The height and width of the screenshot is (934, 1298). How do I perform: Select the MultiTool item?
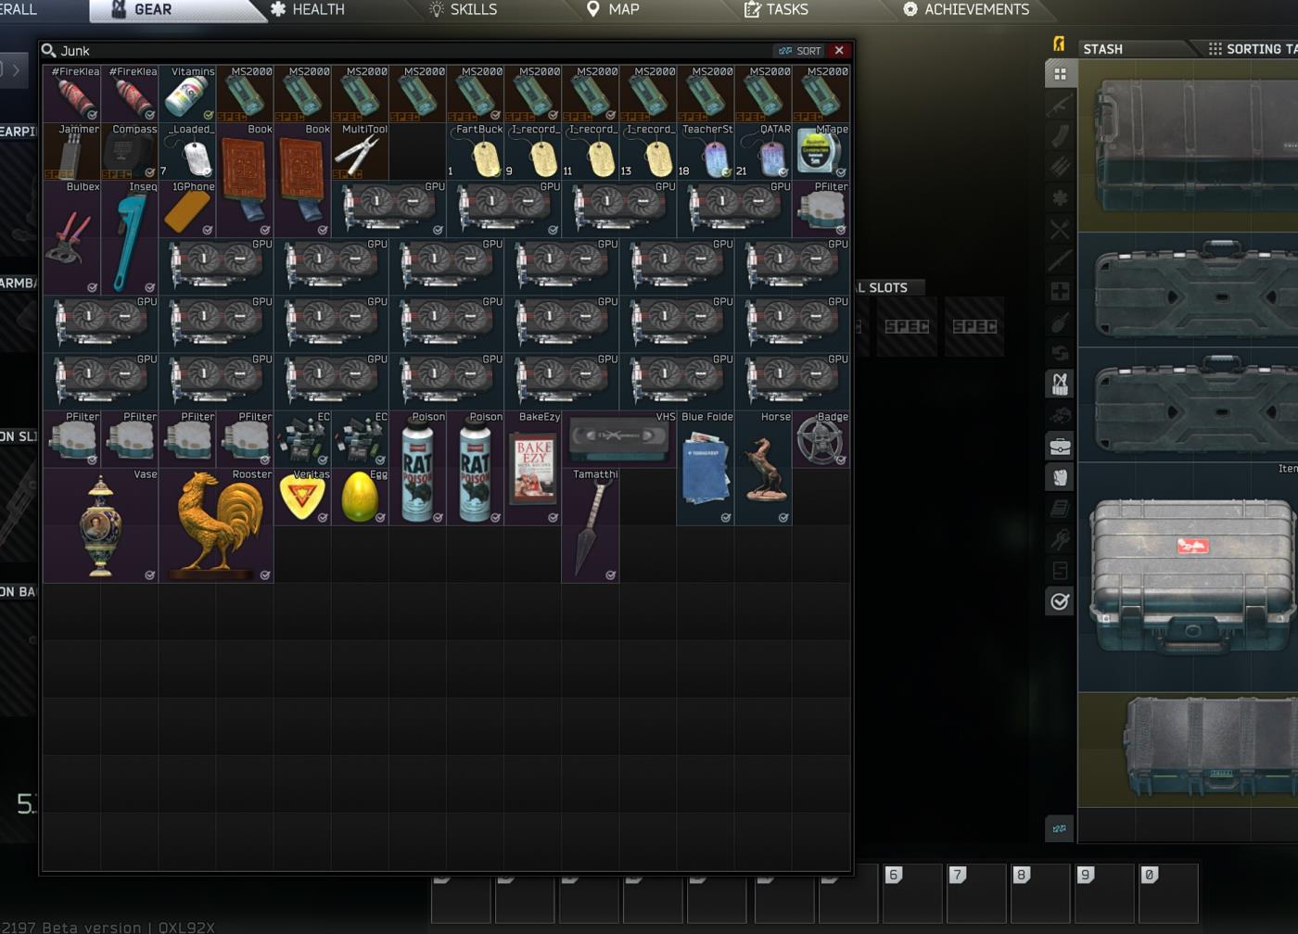[360, 151]
